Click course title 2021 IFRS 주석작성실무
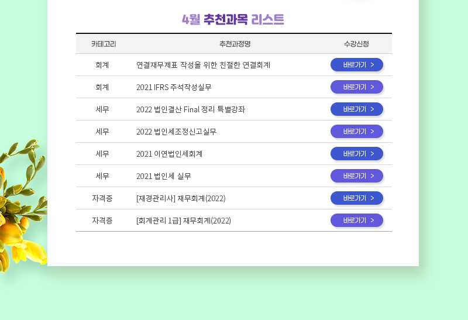Screen dimensions: 468x320 click(174, 87)
